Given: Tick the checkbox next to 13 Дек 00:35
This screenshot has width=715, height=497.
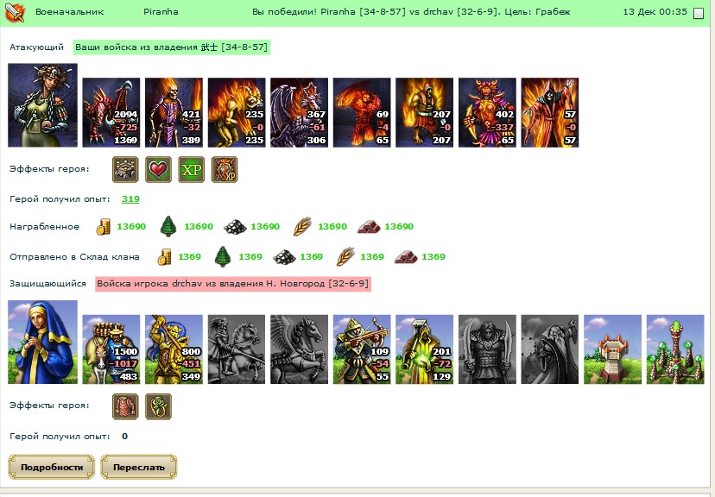Looking at the screenshot, I should point(698,13).
